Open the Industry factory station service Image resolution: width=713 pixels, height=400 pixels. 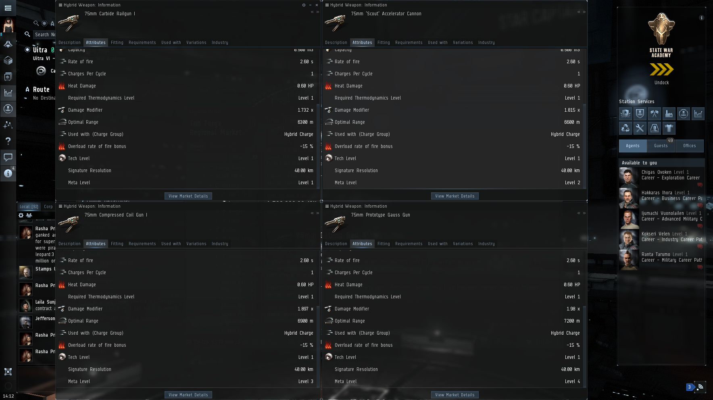click(x=669, y=114)
